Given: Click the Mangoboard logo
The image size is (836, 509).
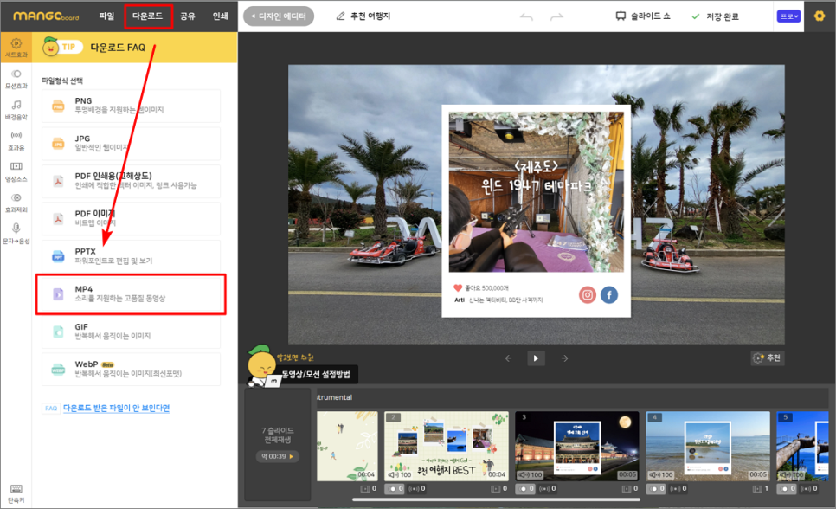Looking at the screenshot, I should click(x=46, y=16).
